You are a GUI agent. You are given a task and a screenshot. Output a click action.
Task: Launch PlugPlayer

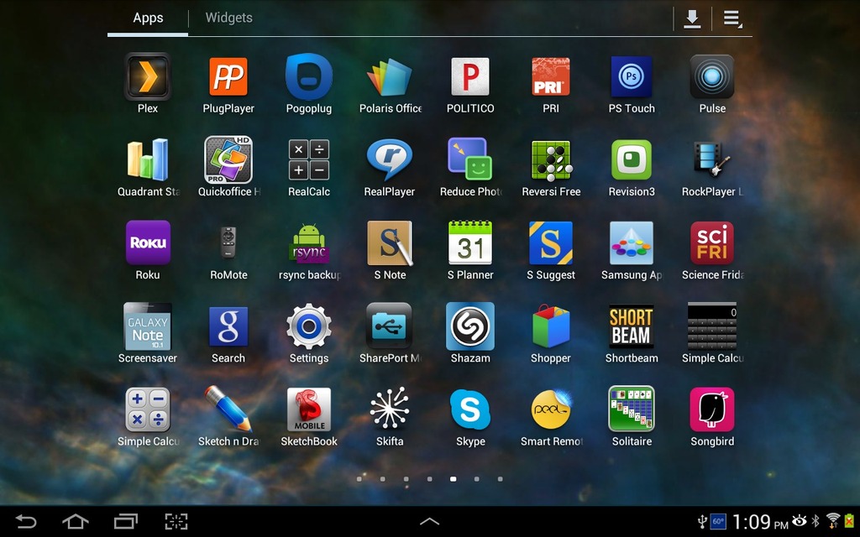click(x=228, y=76)
